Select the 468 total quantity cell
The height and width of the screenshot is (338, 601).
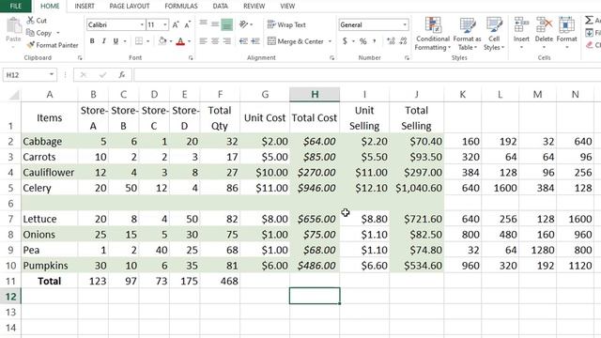coord(220,281)
